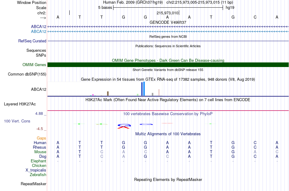Viewport: 289px width, 191px height.
Task: Select the Chicken species row label
Action: 39,165
